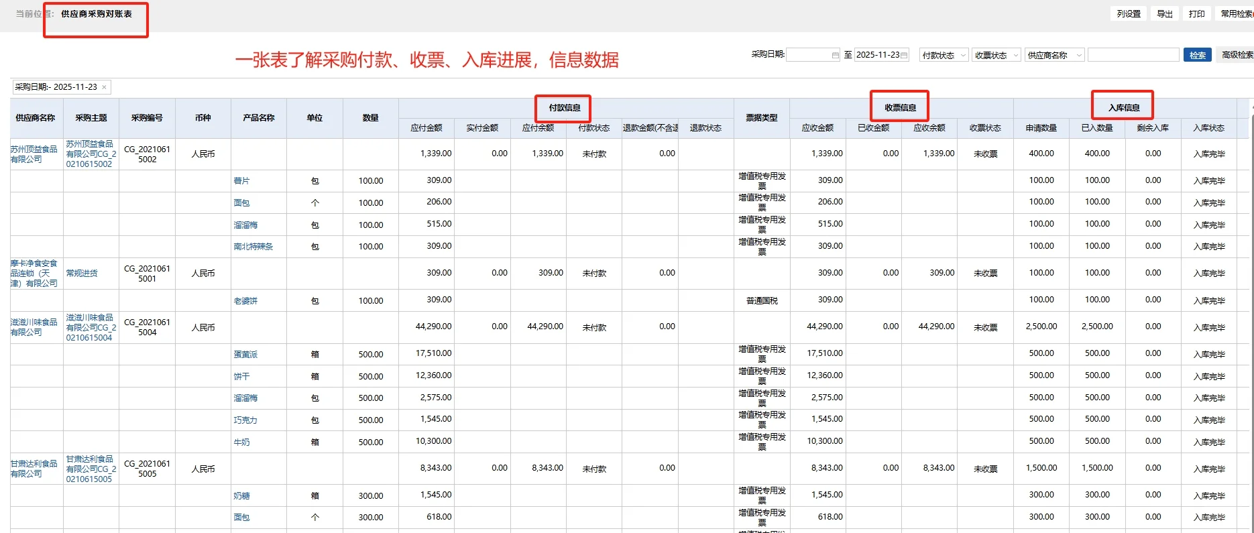Open product link 牛奶

point(241,442)
